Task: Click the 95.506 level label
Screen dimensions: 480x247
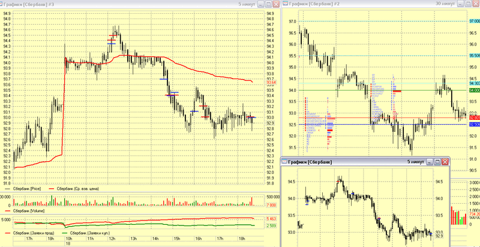Action: pos(475,56)
